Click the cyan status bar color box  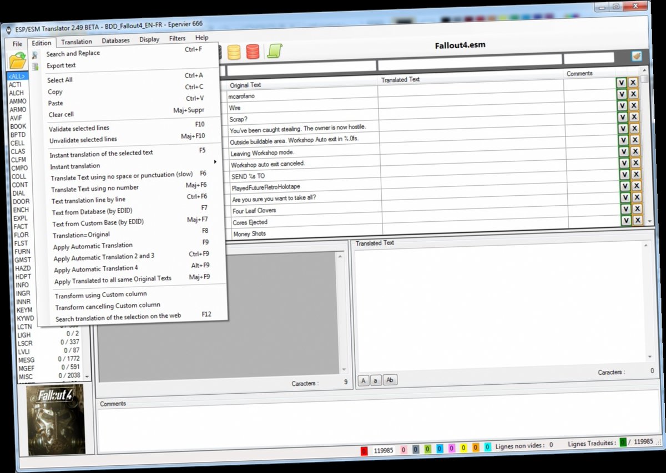(x=487, y=447)
